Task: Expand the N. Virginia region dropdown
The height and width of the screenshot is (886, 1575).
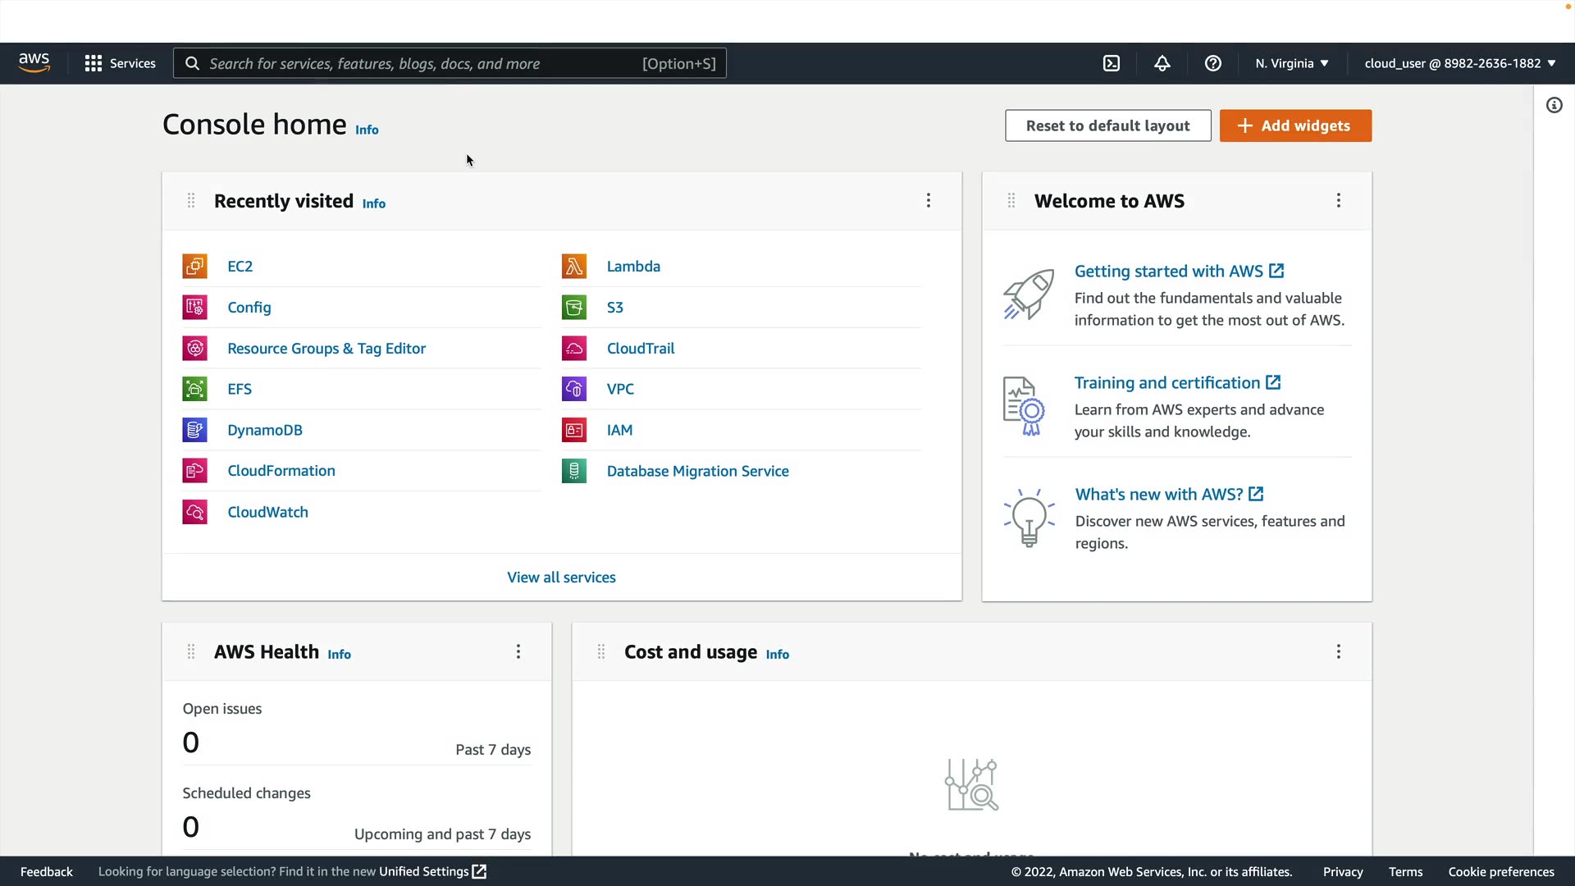Action: pos(1291,63)
